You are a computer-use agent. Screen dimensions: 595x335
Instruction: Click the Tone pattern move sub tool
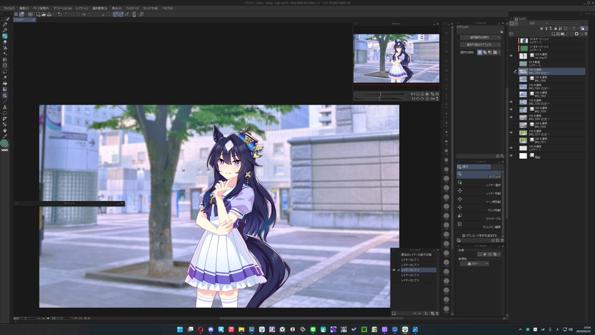(x=479, y=199)
